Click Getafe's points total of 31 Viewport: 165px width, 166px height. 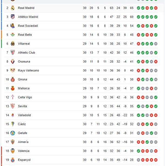131,133
